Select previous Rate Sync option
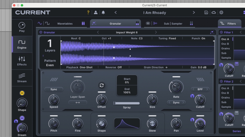Viewport: 245px width, 137px height. click(169, 103)
